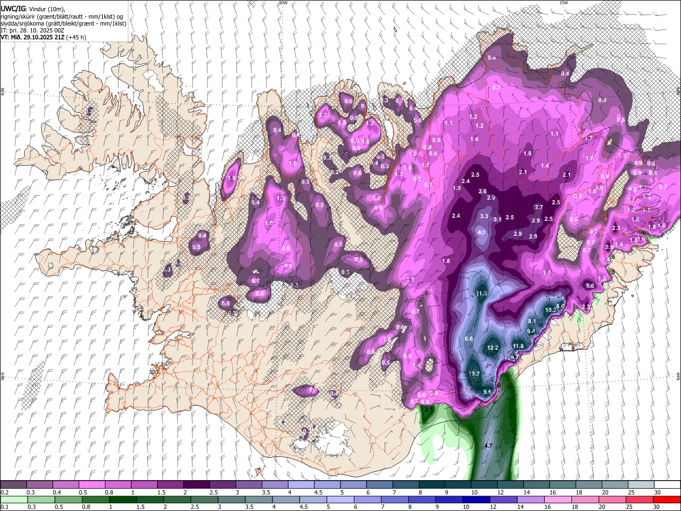Click the IT: þri. 28. 10. 2025 00Z line
Screen dimensions: 681x511
click(x=32, y=30)
